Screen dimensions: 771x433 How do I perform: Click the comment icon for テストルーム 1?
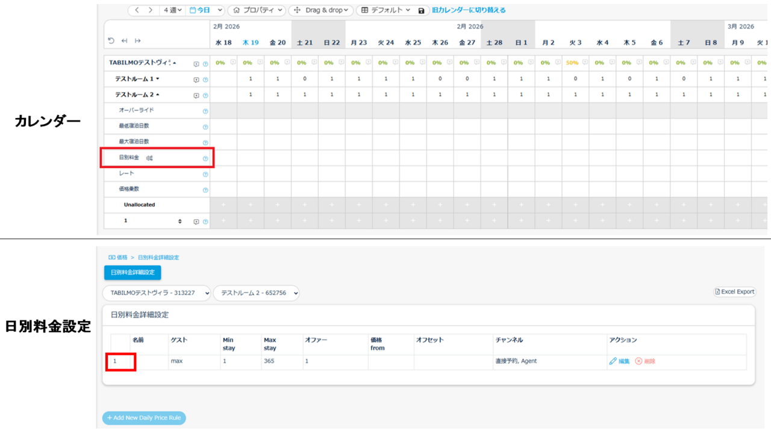[x=196, y=79]
